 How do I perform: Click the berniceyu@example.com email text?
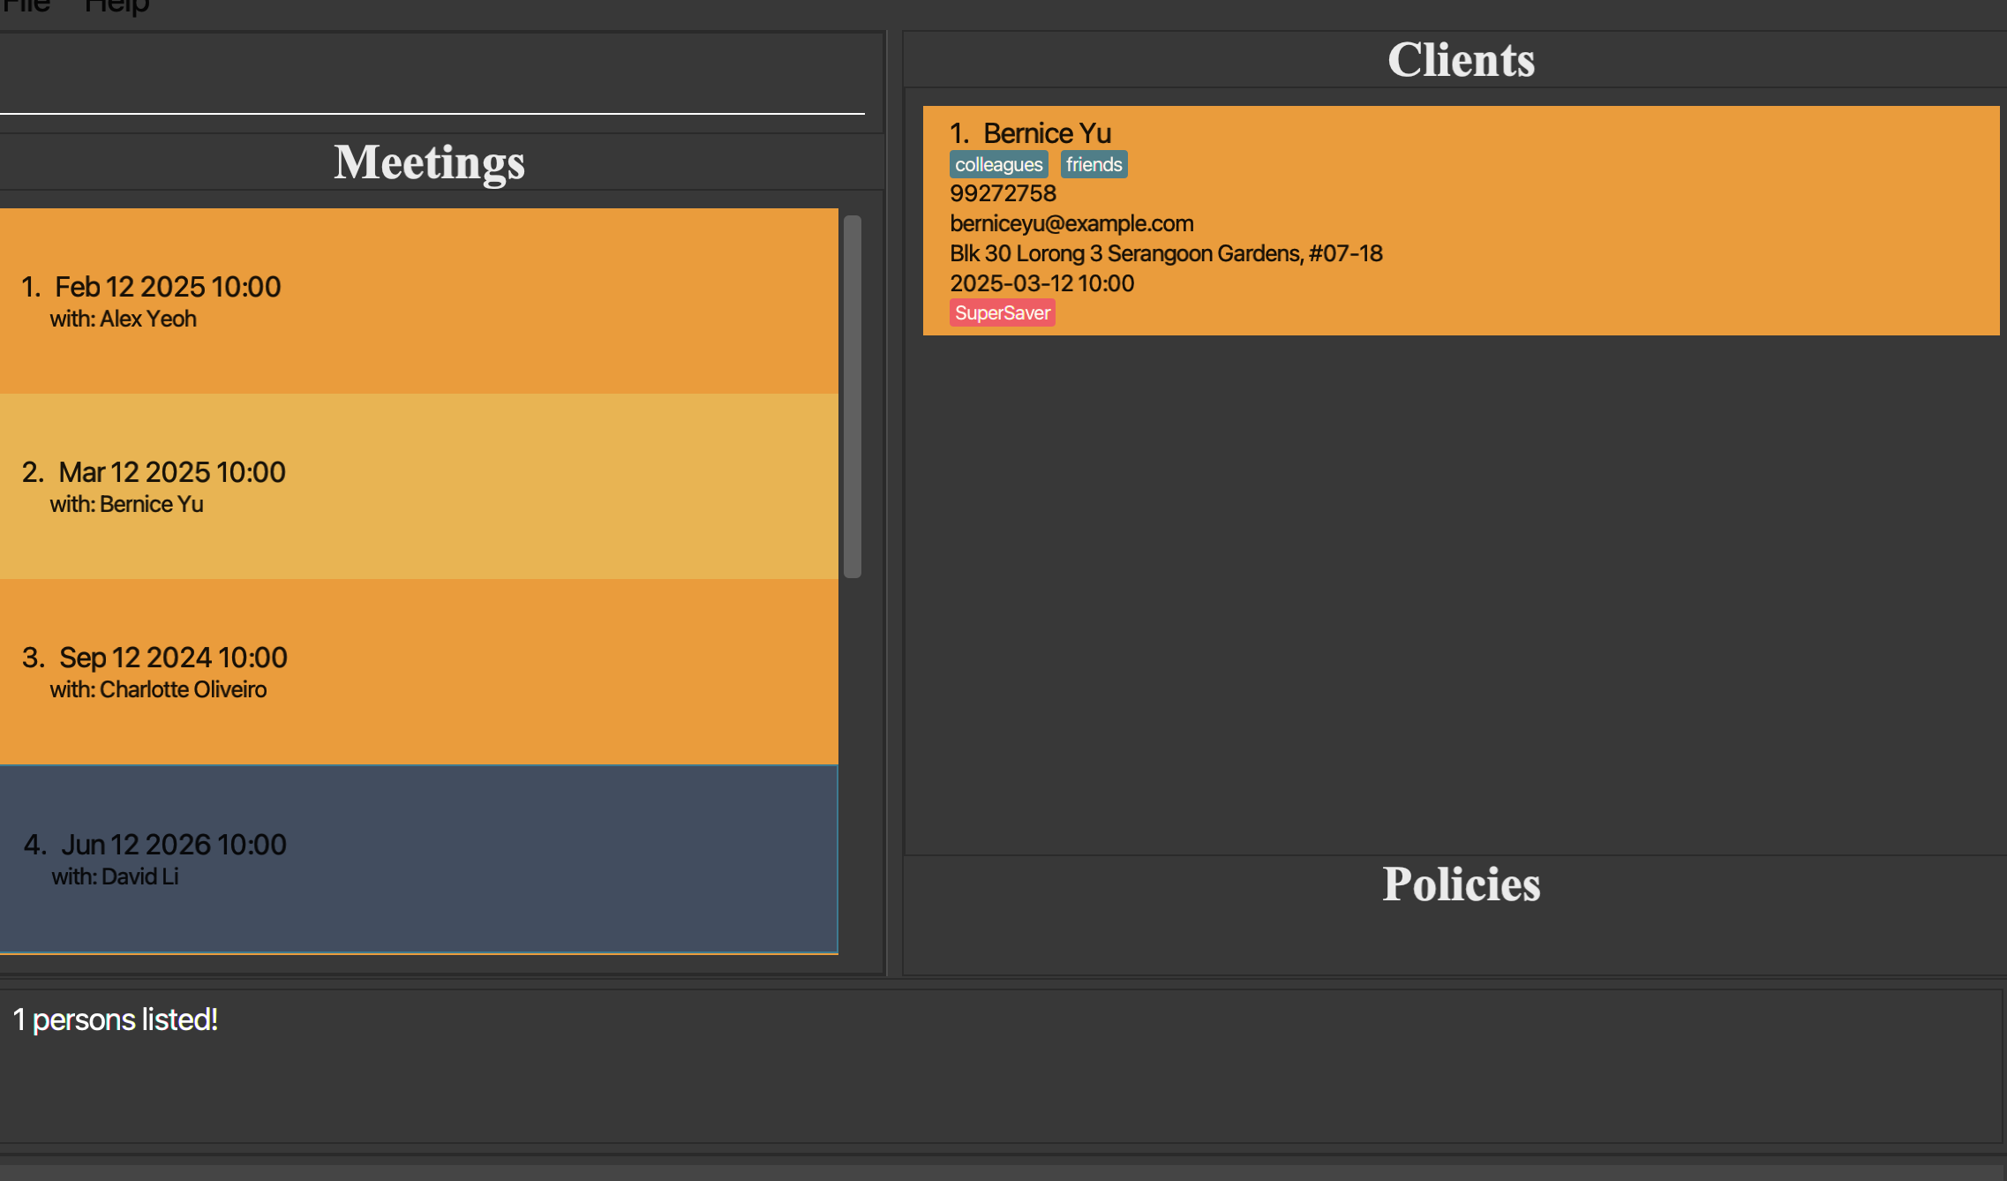(1071, 223)
